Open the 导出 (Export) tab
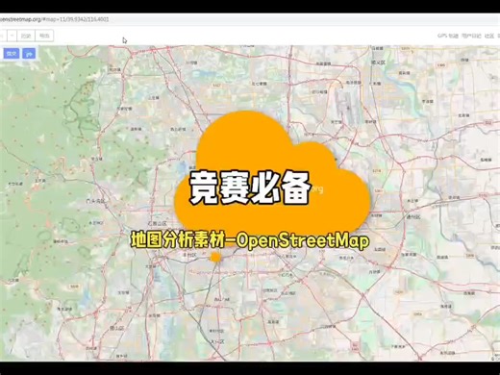This screenshot has height=375, width=500. 44,36
